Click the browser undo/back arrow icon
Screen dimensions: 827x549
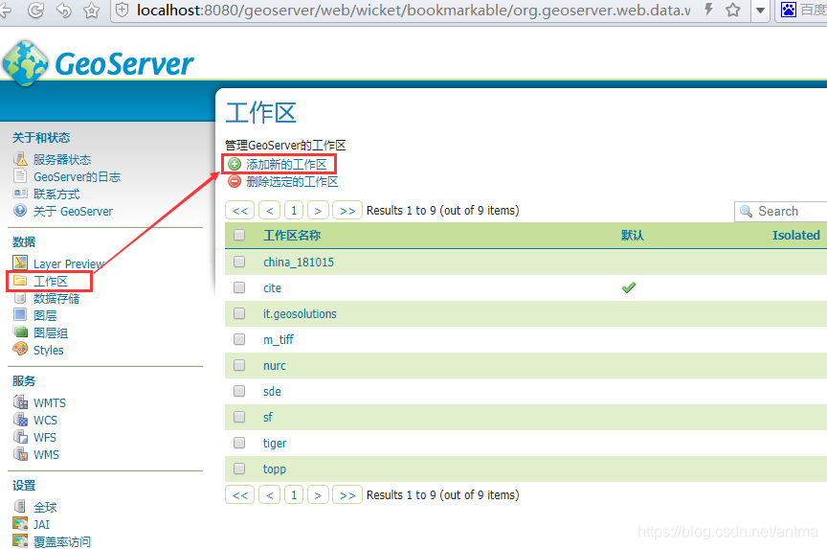pyautogui.click(x=64, y=10)
